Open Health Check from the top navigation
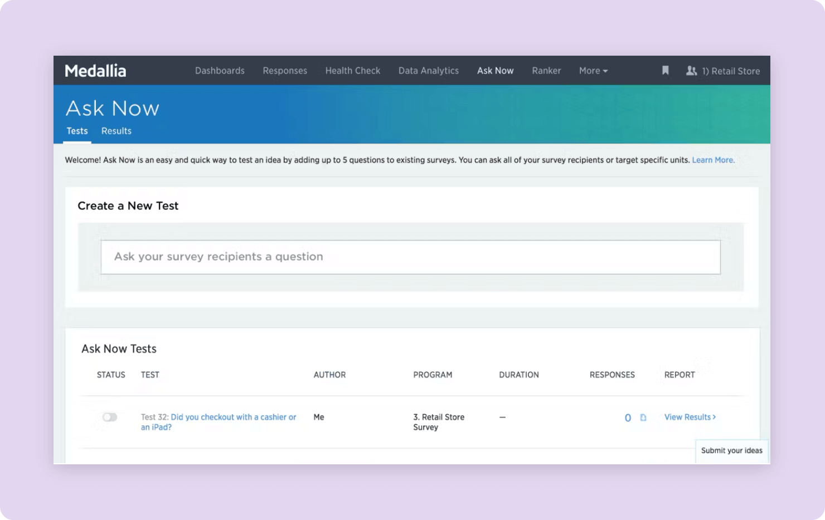Screen dimensions: 825x520 point(353,71)
